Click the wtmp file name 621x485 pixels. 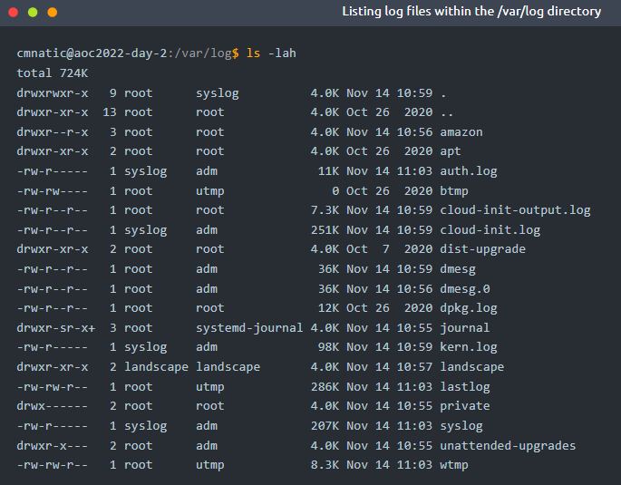tap(454, 465)
